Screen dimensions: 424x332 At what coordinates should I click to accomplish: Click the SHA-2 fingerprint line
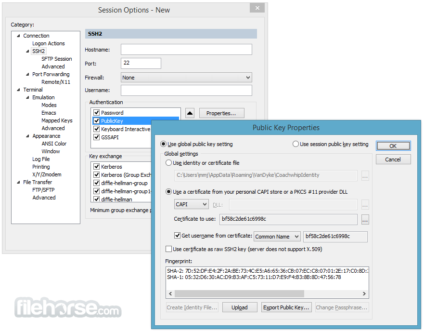pyautogui.click(x=268, y=270)
